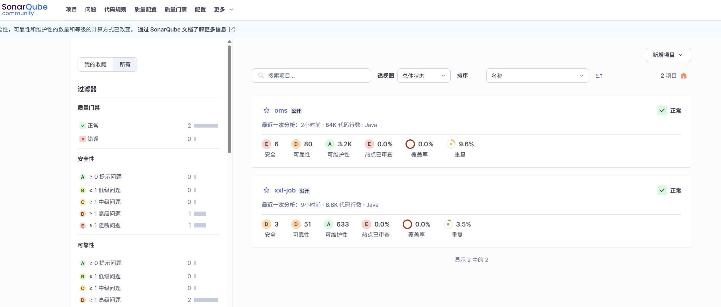Open the 质量门禁 navigation tab
The height and width of the screenshot is (307, 721).
tap(176, 10)
